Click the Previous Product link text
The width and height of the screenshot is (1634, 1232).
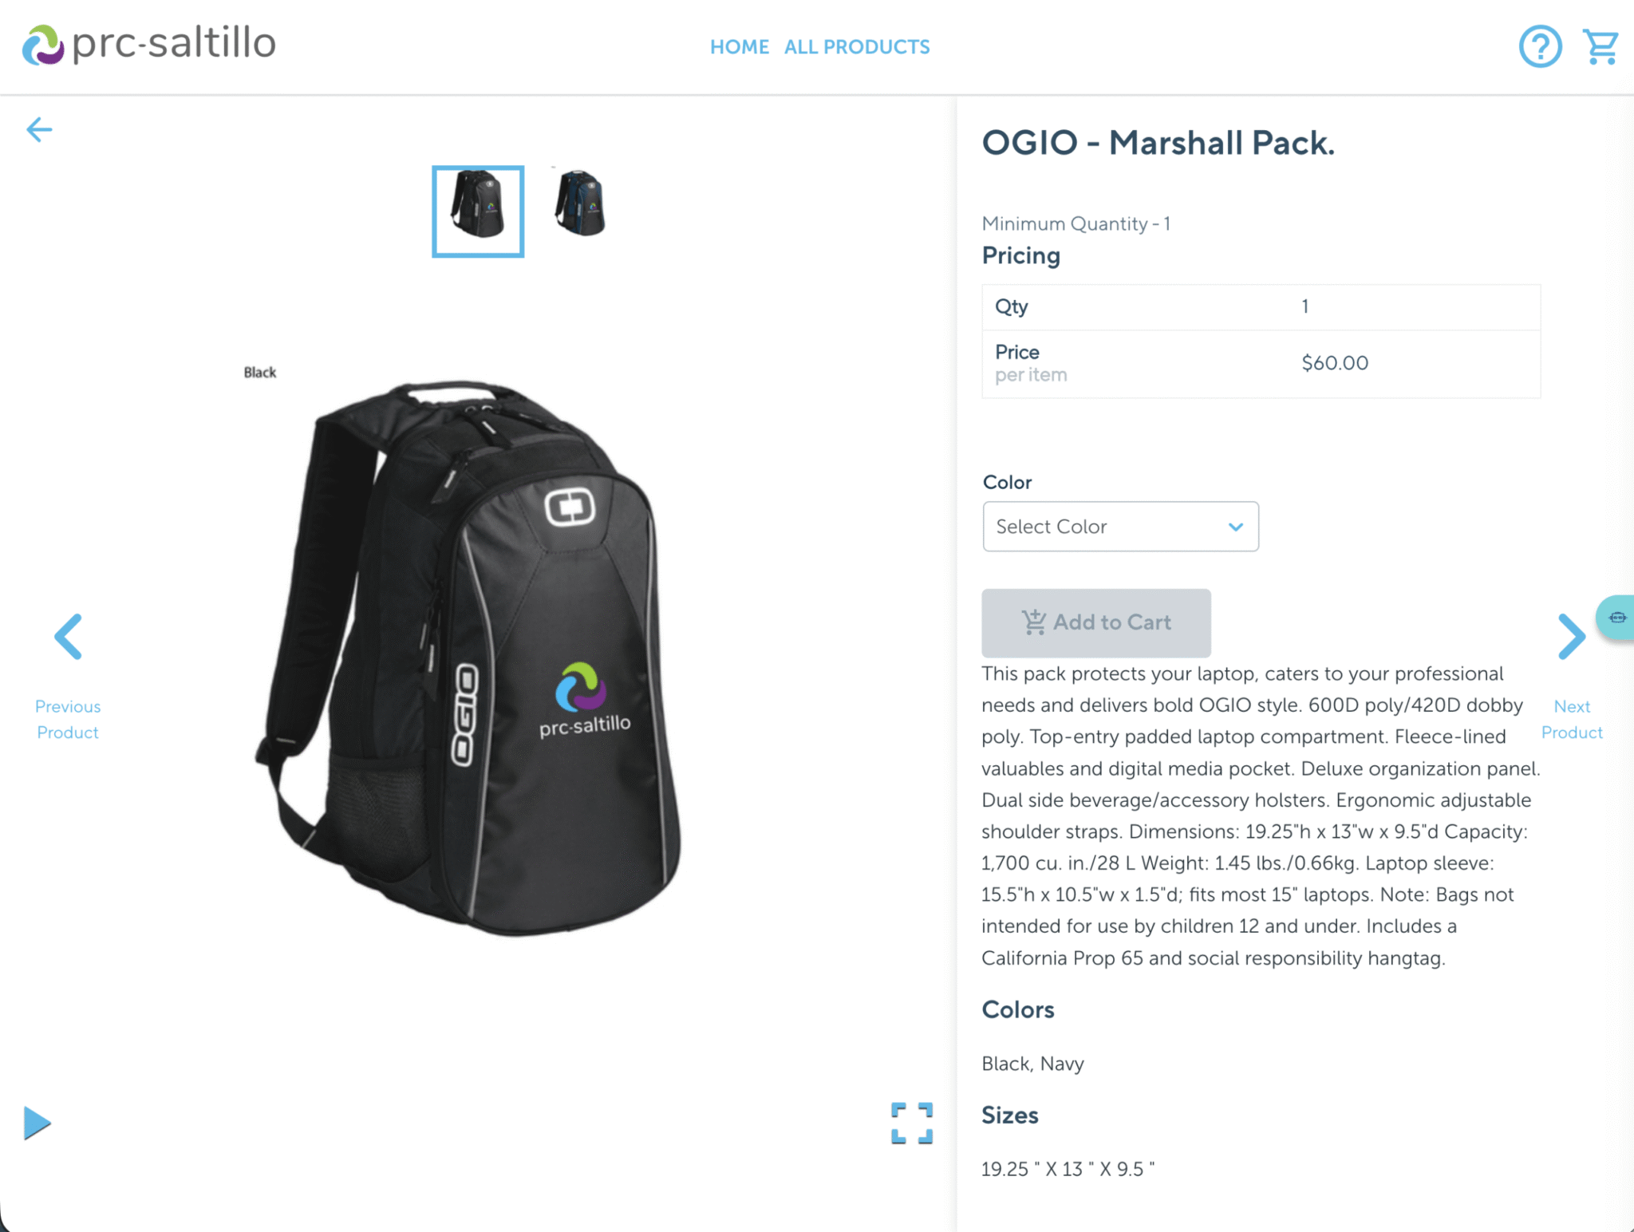click(68, 719)
